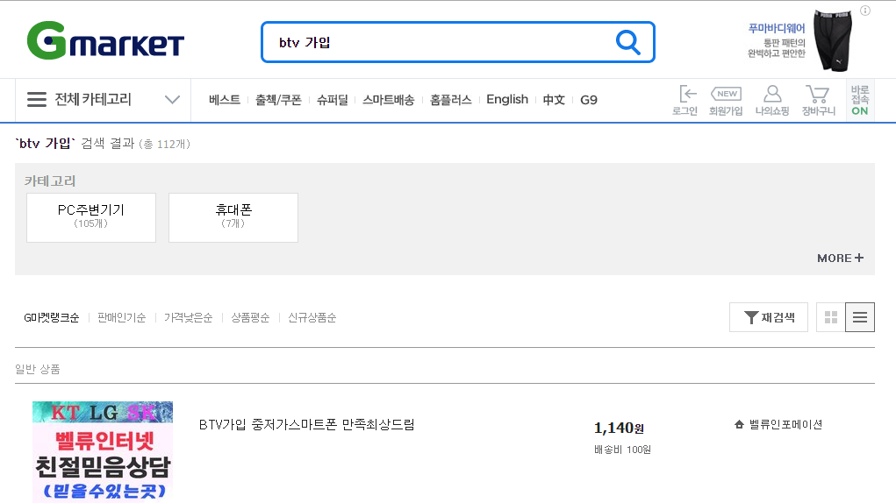Open the 슈퍼딜 menu item
The height and width of the screenshot is (503, 896).
(332, 100)
